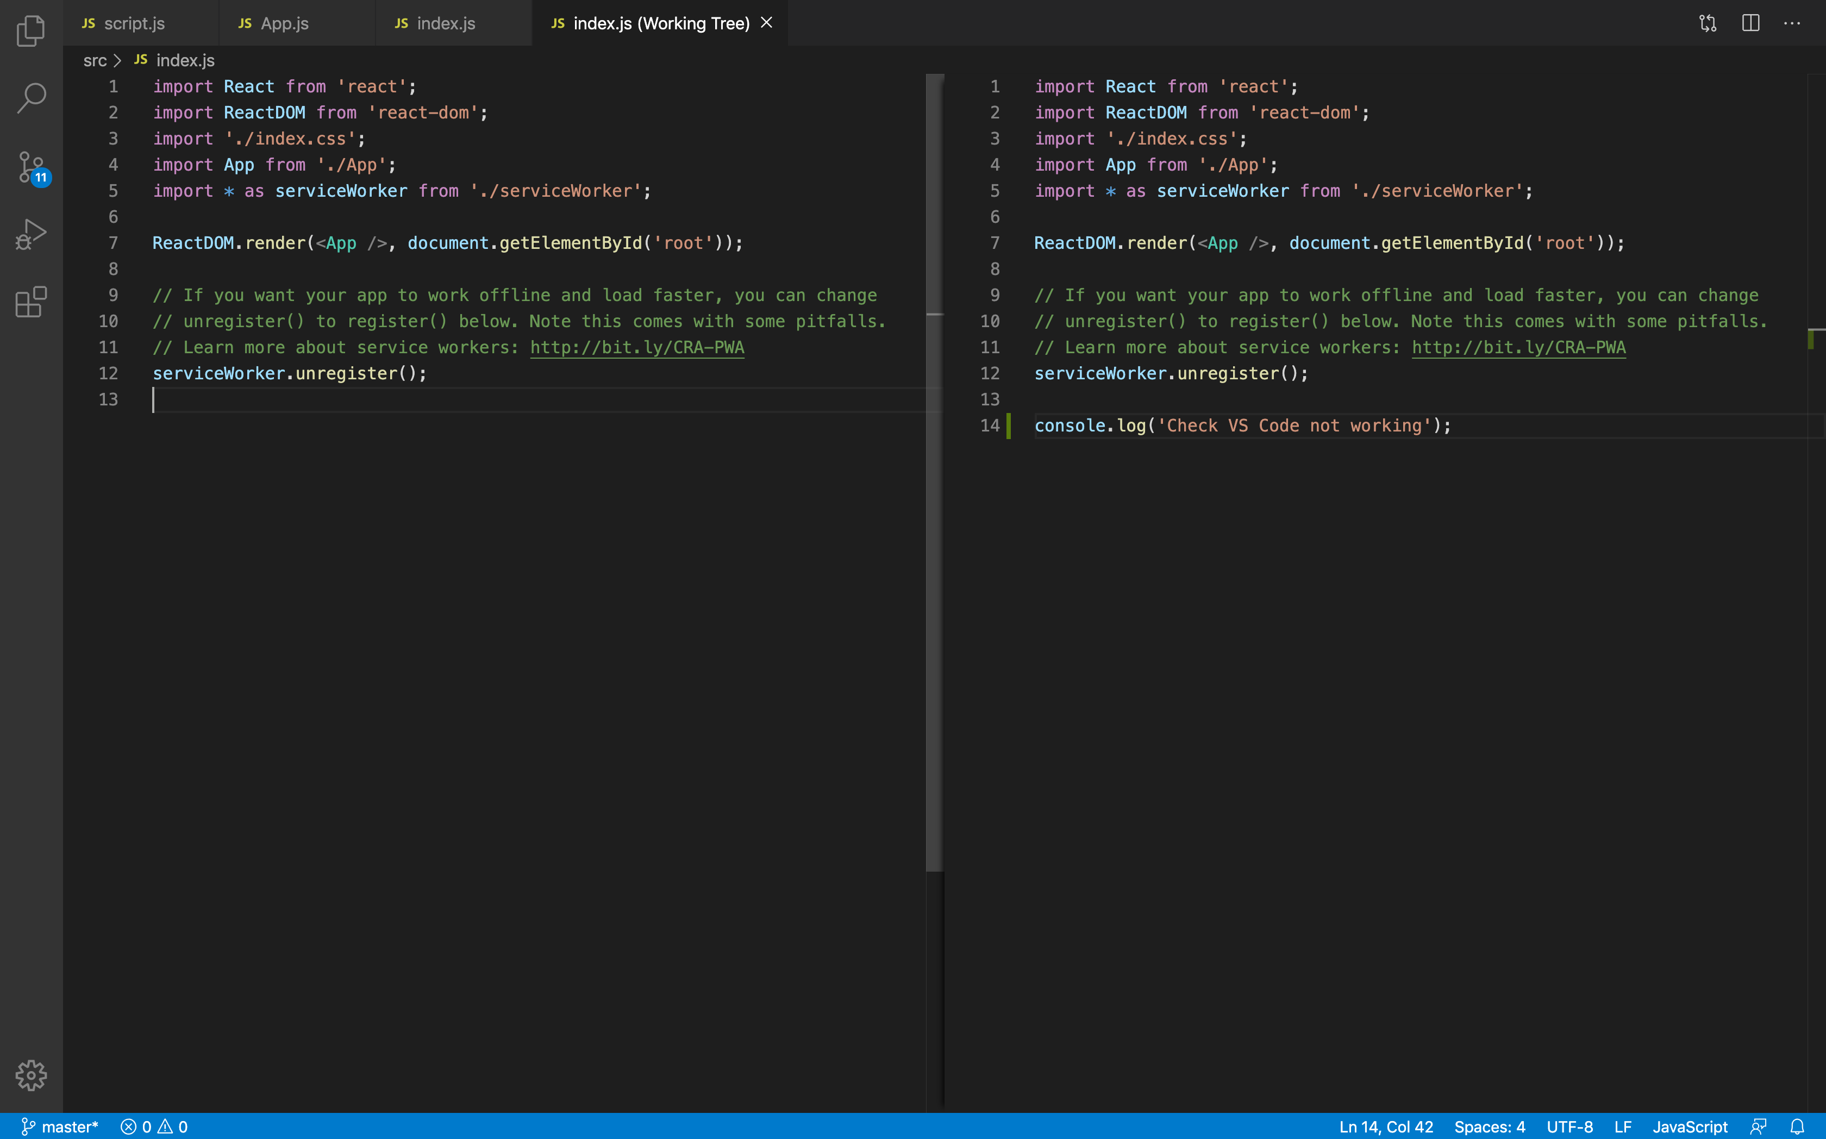Open the Extensions view

[31, 301]
